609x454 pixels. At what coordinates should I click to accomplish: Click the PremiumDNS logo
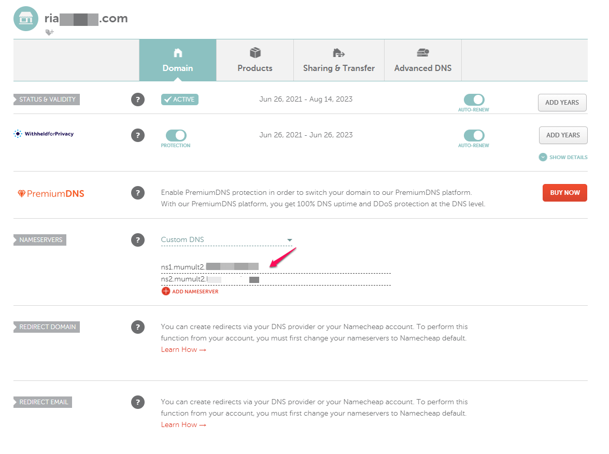tap(51, 193)
